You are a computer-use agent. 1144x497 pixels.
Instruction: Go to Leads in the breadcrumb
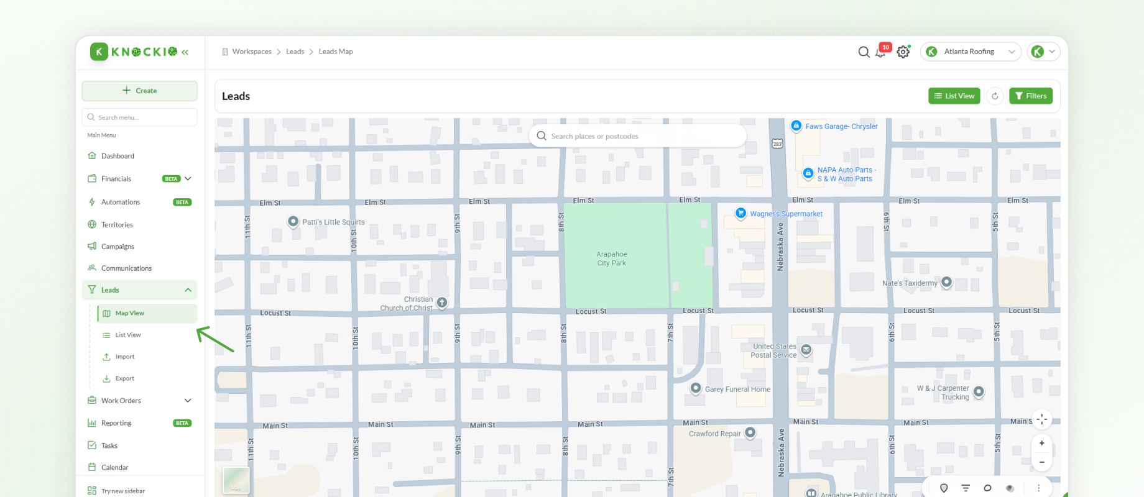(x=295, y=52)
